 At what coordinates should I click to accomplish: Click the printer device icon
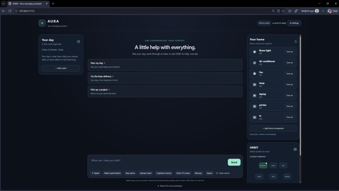254,106
